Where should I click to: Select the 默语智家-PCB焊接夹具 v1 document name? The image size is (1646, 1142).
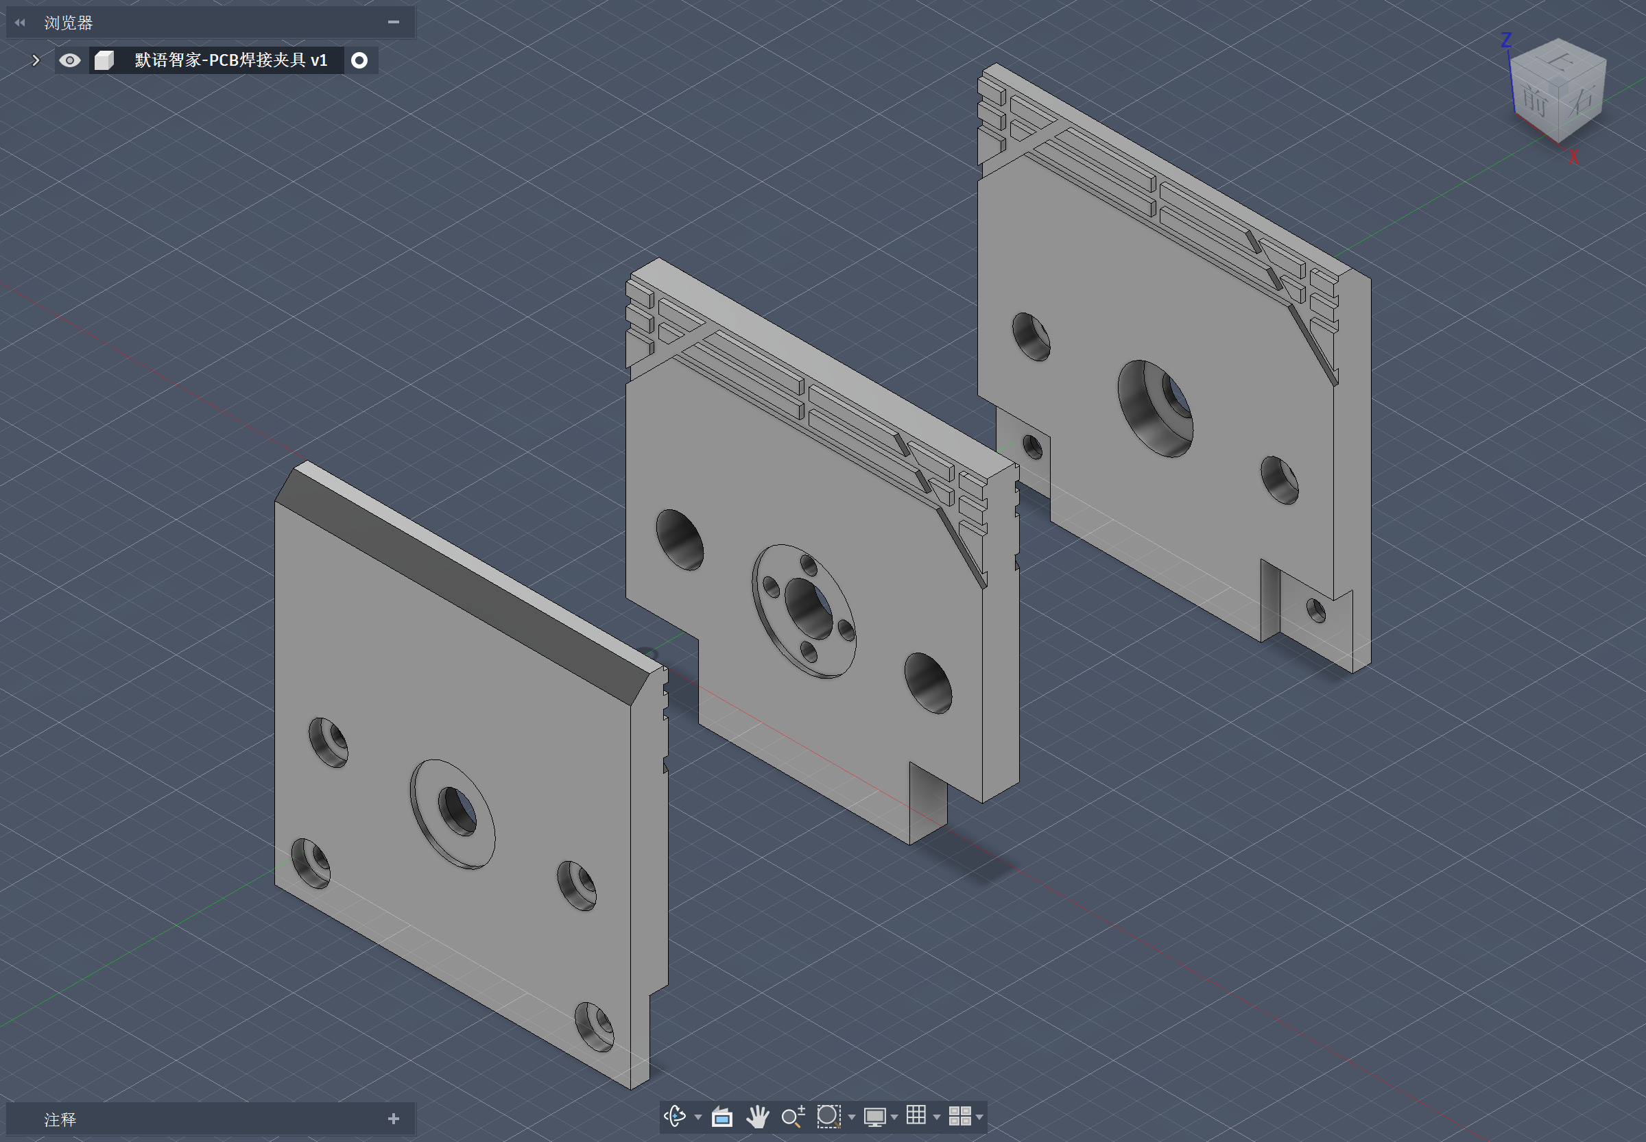[230, 60]
